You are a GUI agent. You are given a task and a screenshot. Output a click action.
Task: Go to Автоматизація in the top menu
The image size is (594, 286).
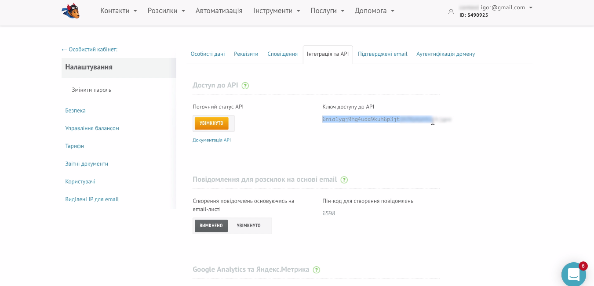(x=219, y=11)
